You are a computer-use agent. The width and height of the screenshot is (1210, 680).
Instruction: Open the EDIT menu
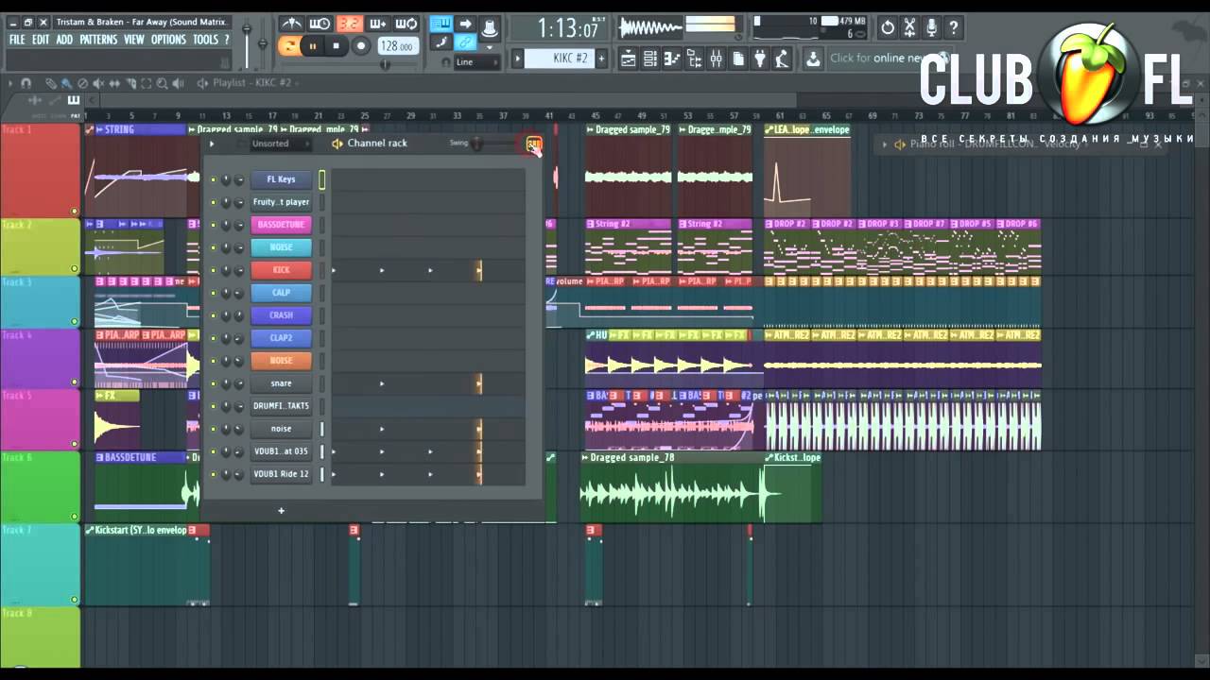(41, 40)
